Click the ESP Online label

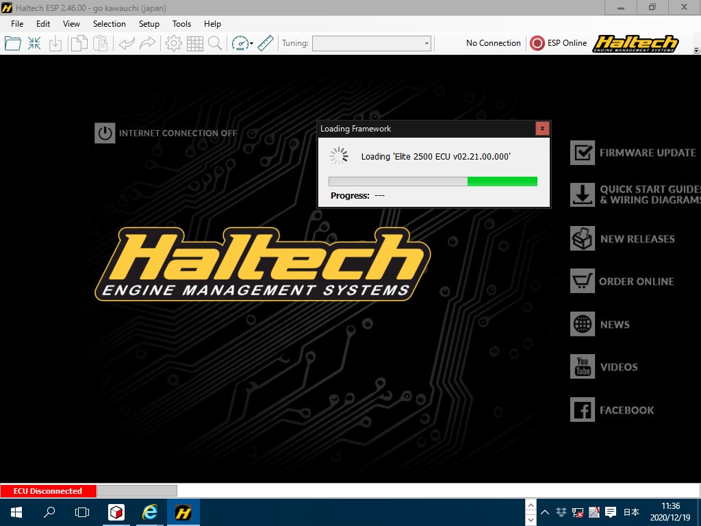tap(567, 43)
